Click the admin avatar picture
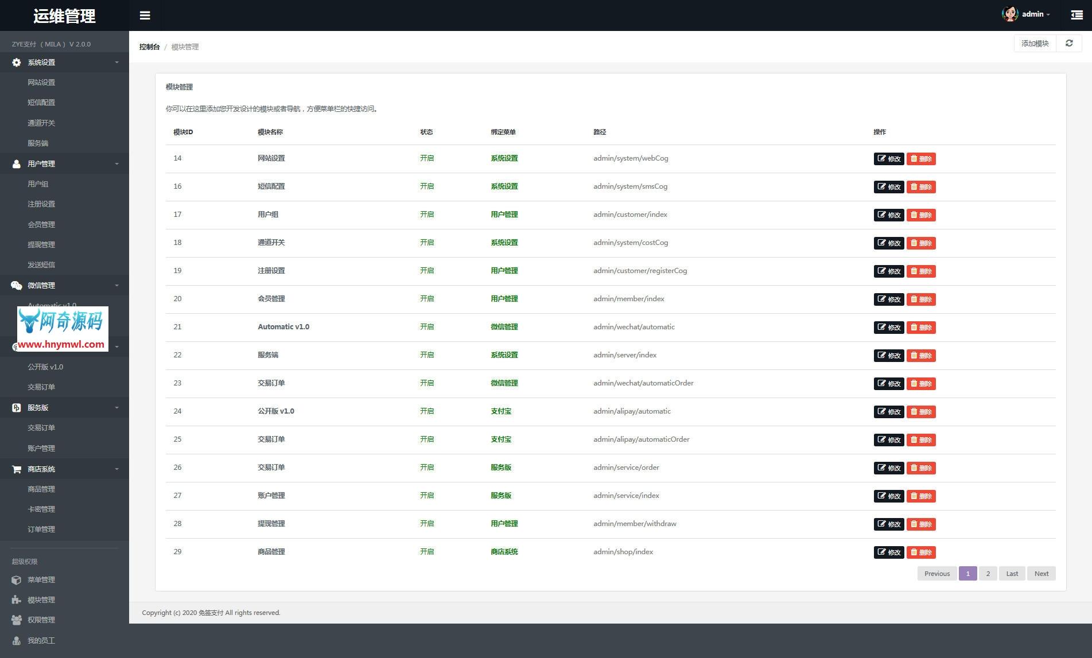1092x658 pixels. point(1009,14)
